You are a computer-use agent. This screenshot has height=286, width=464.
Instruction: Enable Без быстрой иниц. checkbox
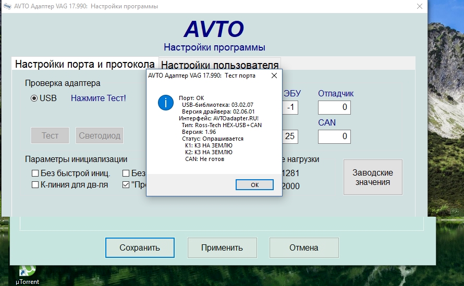[35, 173]
